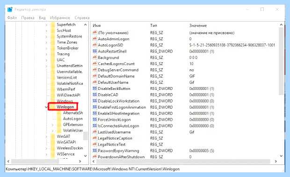Select the SystemRestore key

pos(69,36)
